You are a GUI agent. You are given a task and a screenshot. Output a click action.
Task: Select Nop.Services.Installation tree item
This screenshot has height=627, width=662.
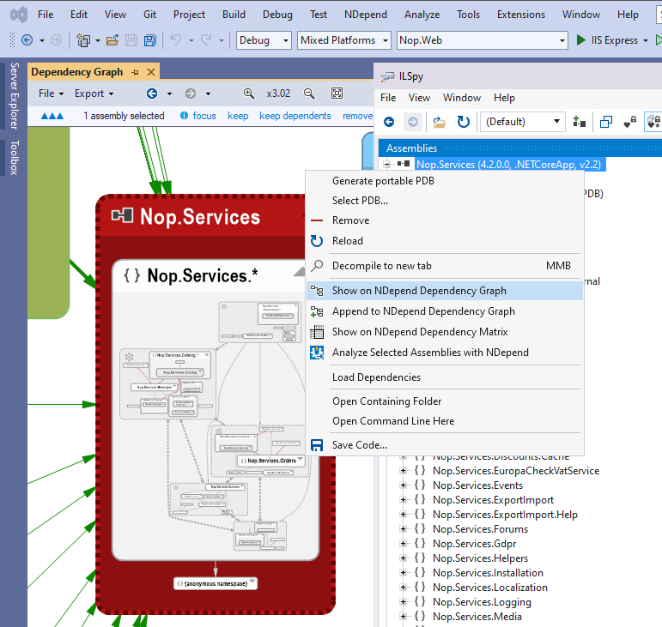[x=488, y=573]
